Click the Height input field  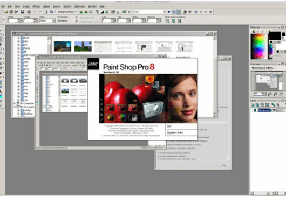pos(29,20)
